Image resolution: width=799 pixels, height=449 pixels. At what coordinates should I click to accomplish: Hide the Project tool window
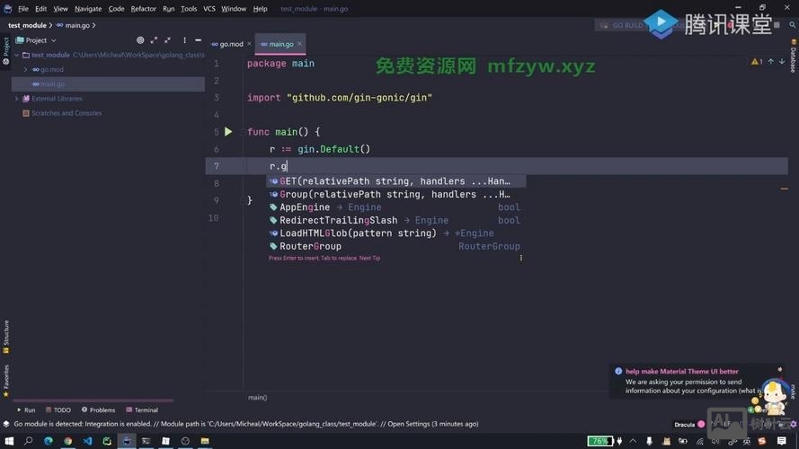199,40
